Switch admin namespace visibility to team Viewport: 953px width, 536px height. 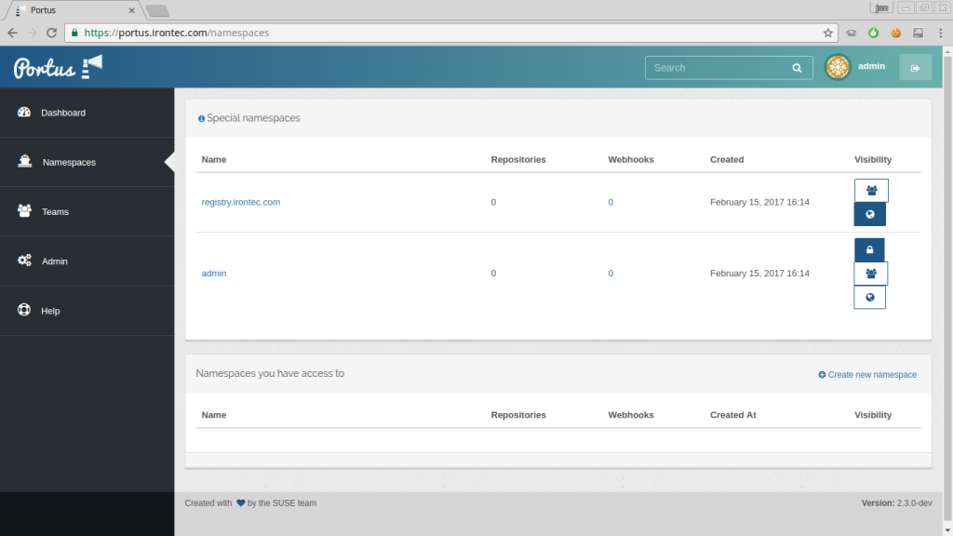869,273
